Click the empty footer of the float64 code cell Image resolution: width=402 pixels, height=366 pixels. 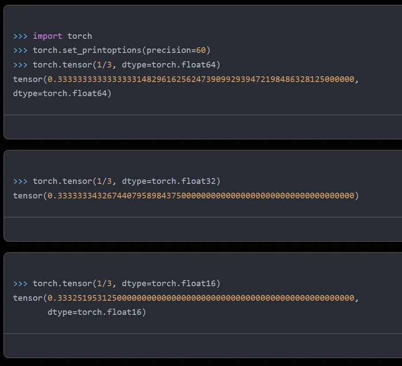tap(203, 127)
